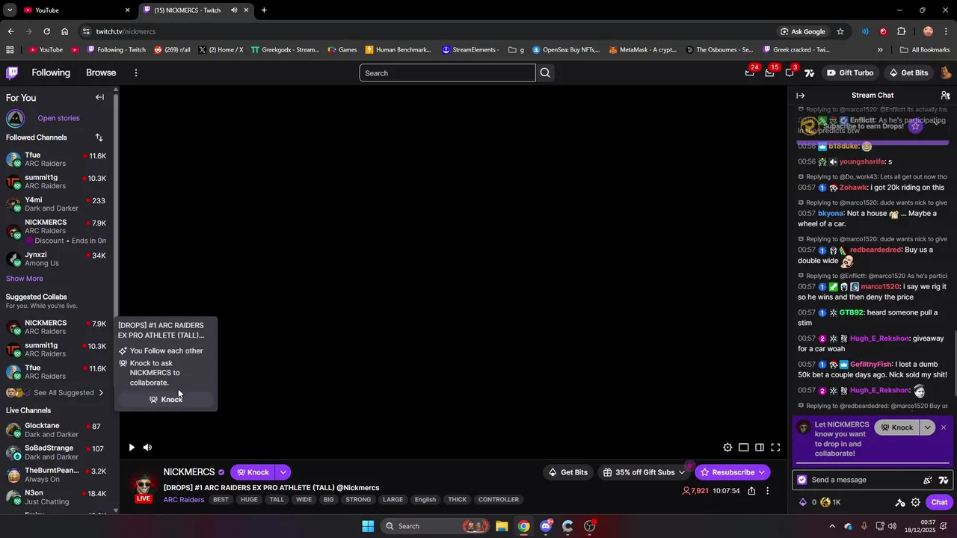Open the user profile avatar menu

[945, 72]
